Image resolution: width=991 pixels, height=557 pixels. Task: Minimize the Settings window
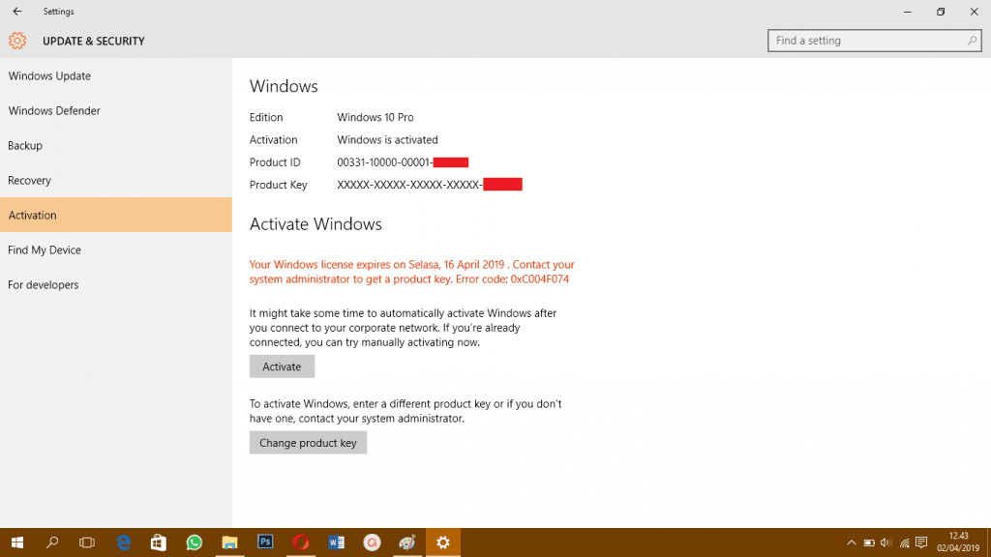pos(908,12)
